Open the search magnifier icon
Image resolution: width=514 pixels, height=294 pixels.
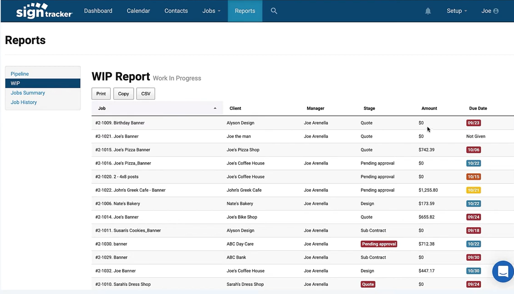[x=274, y=11]
